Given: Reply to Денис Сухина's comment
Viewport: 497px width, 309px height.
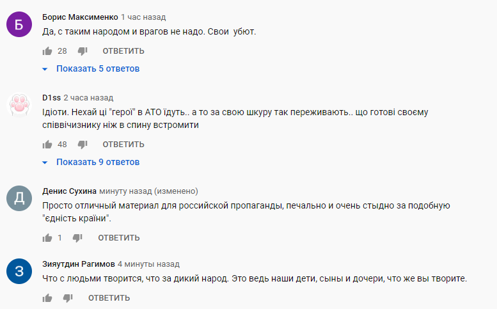Looking at the screenshot, I should pyautogui.click(x=119, y=238).
